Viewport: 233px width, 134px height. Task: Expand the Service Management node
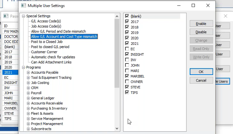(x=28, y=119)
